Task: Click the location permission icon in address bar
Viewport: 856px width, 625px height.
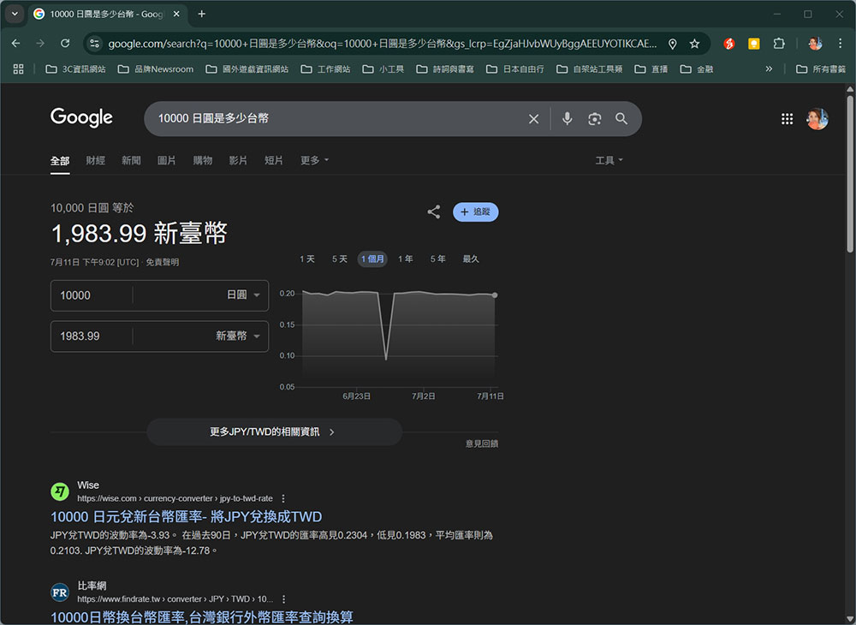Action: (x=673, y=44)
